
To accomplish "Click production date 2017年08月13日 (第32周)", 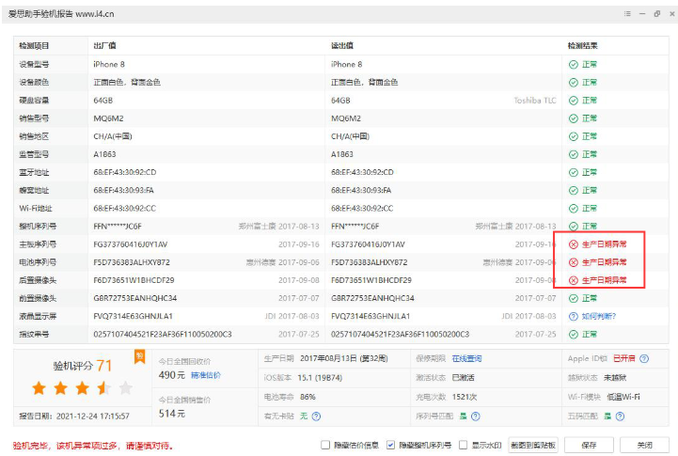I will (344, 359).
